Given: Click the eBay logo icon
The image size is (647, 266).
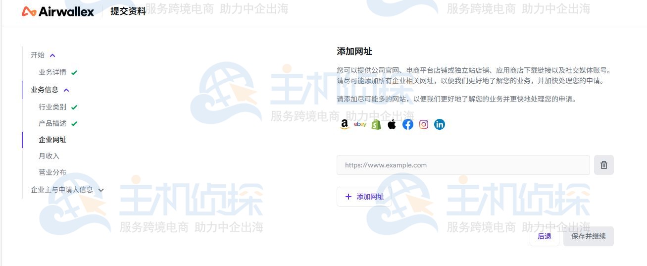Looking at the screenshot, I should coord(360,124).
